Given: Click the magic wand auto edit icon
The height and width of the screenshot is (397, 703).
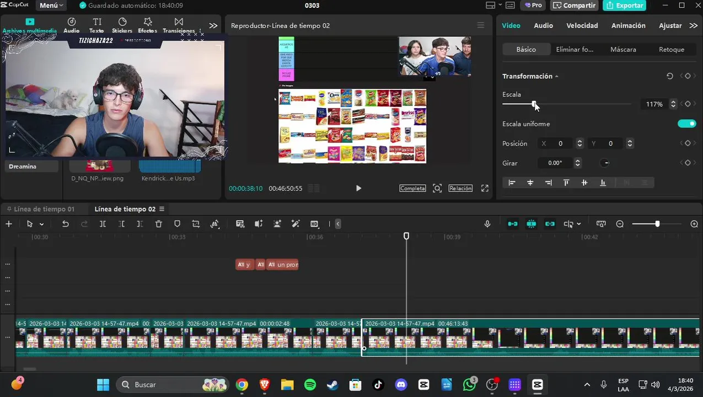Looking at the screenshot, I should pyautogui.click(x=296, y=224).
